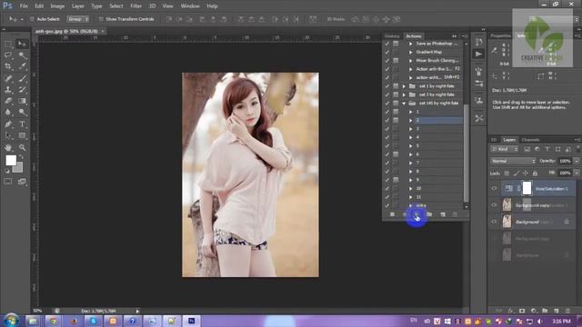Switch to the Channels tab
Image resolution: width=582 pixels, height=327 pixels.
point(530,140)
